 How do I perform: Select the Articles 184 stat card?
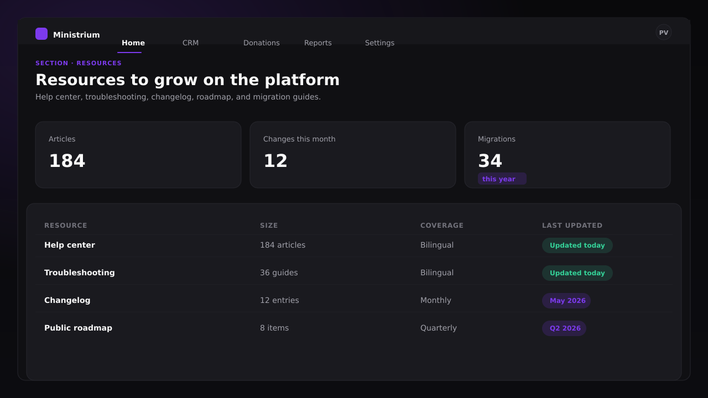pyautogui.click(x=138, y=155)
